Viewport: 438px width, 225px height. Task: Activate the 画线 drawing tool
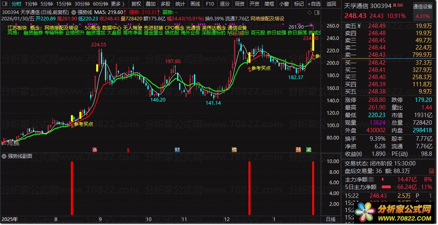(x=195, y=4)
